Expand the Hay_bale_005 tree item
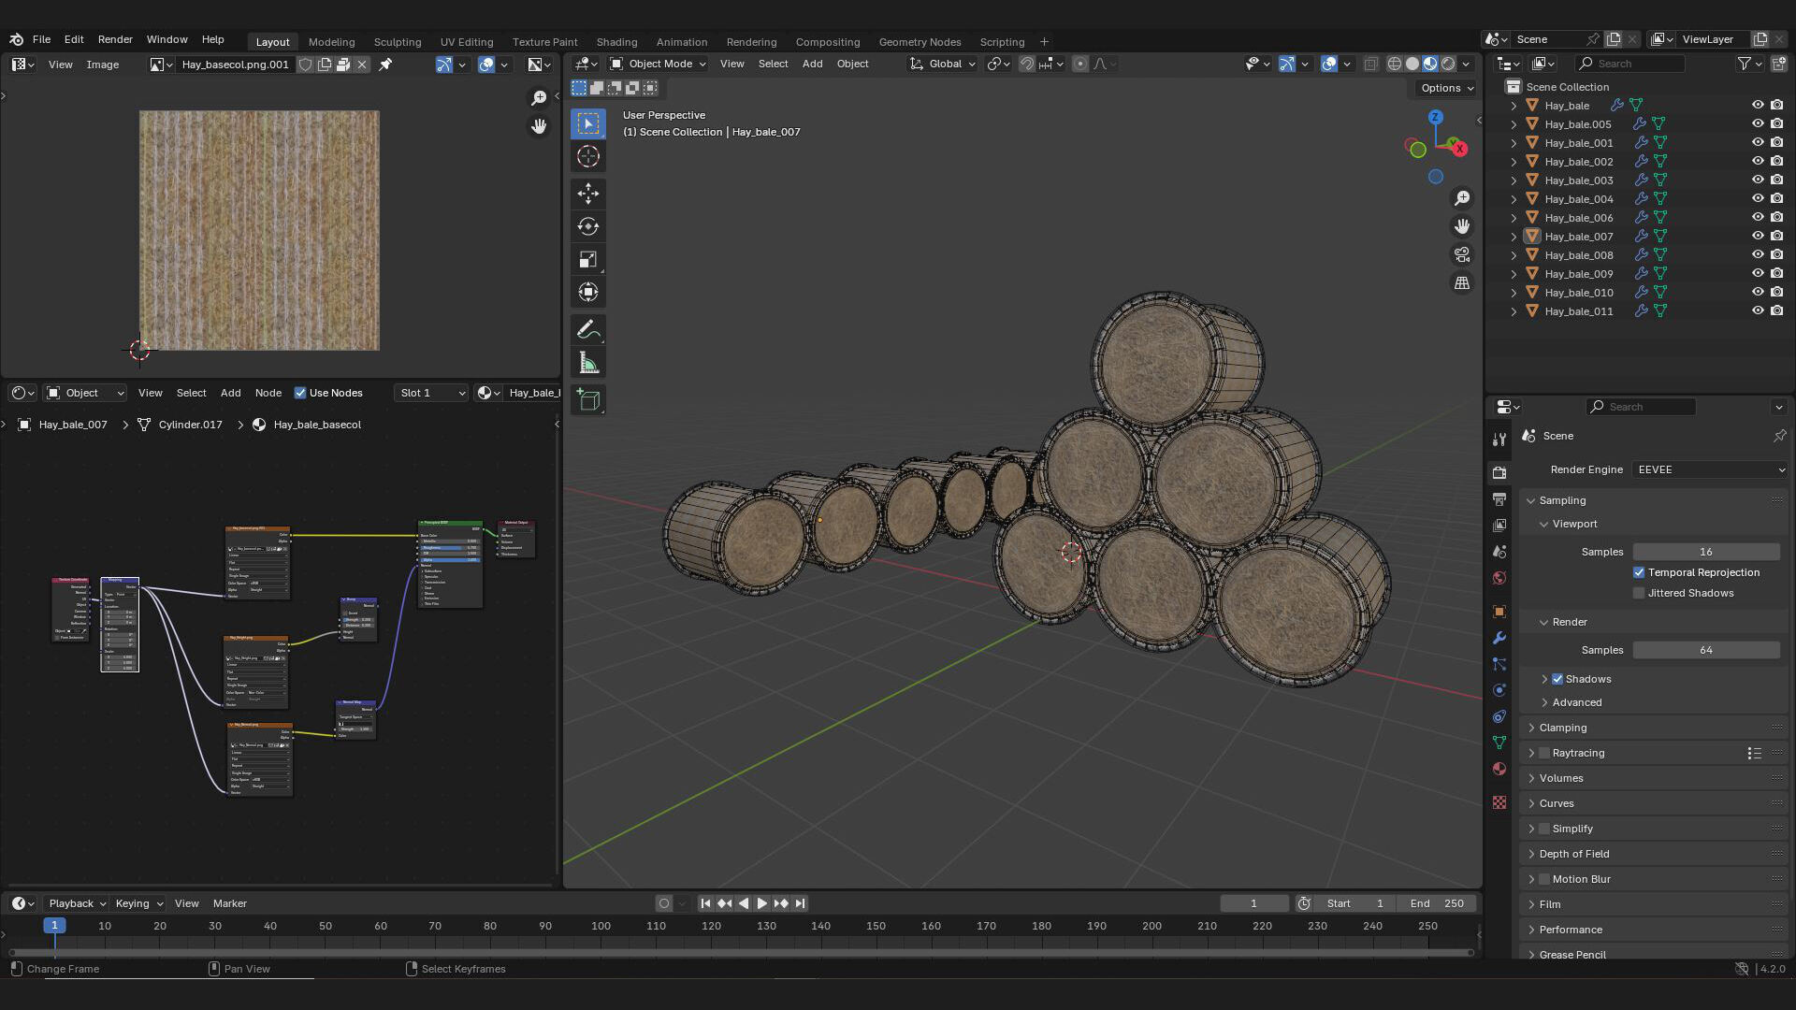 [x=1514, y=124]
